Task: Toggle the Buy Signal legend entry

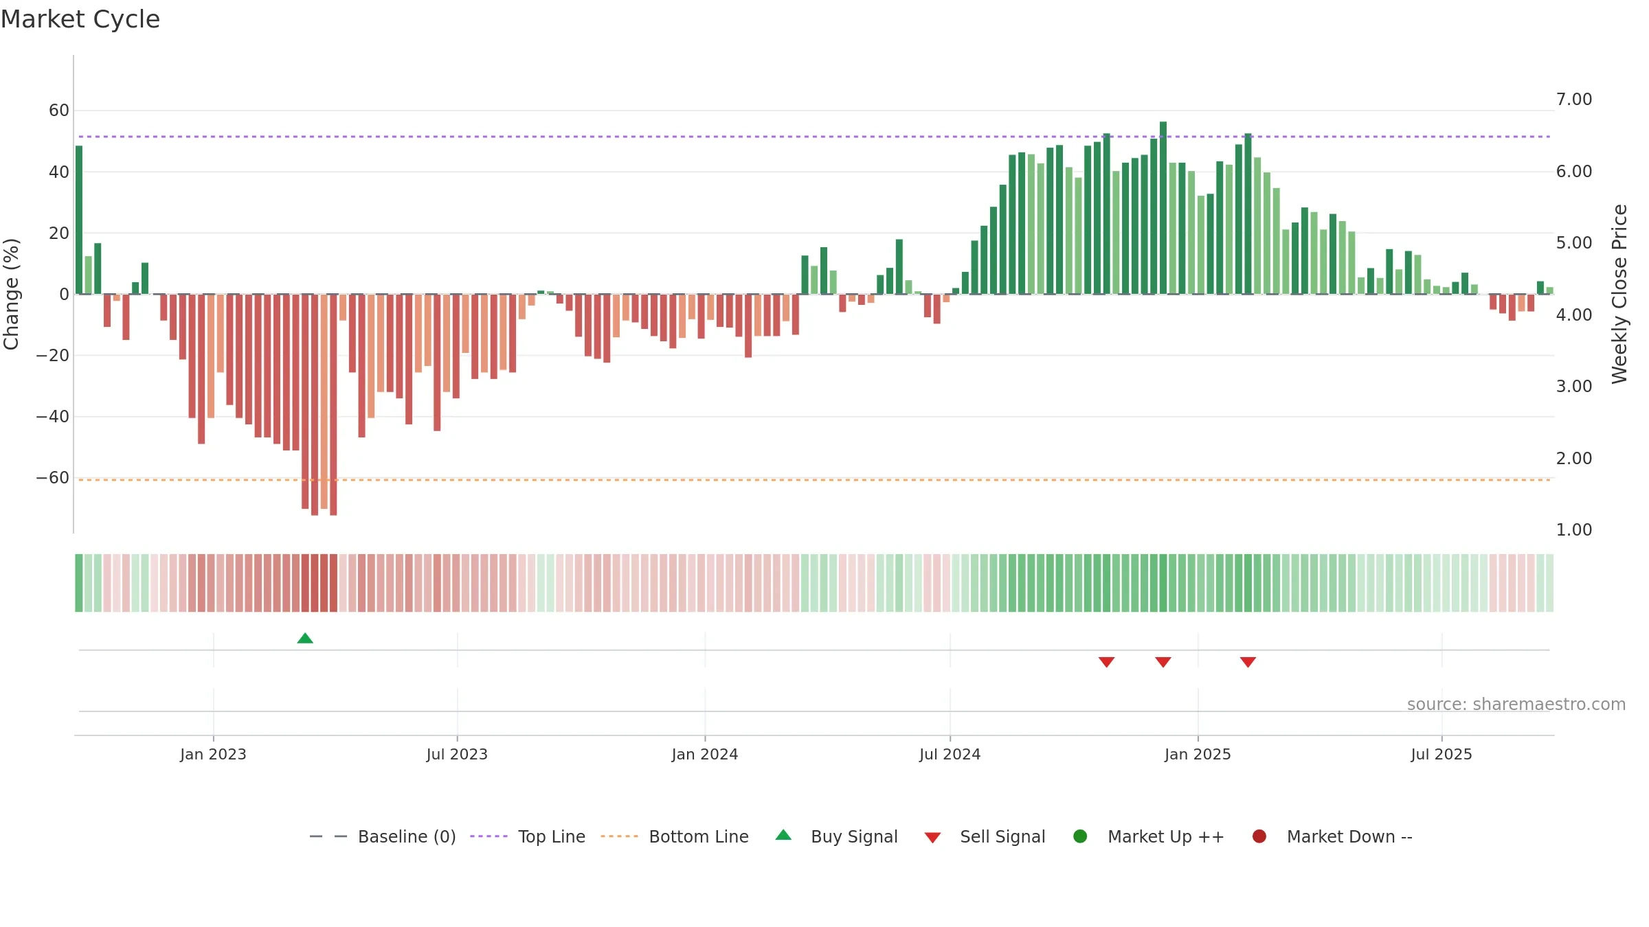Action: 836,836
